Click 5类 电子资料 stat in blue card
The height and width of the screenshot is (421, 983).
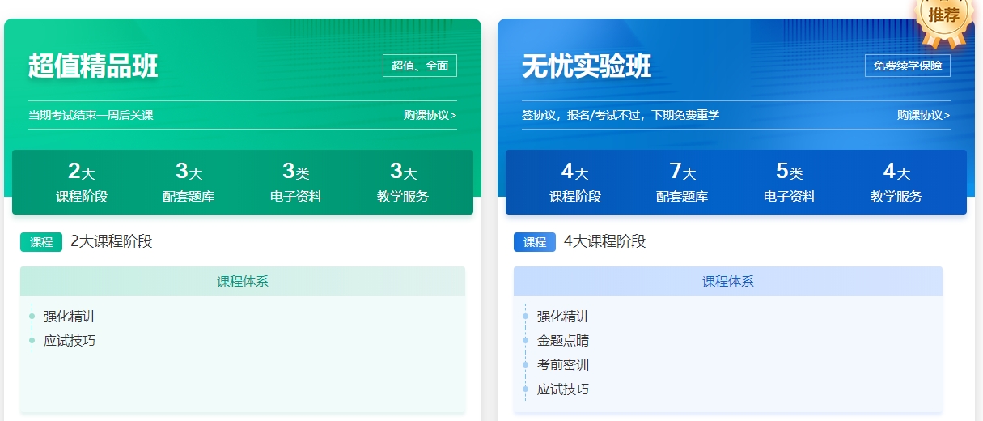click(790, 182)
